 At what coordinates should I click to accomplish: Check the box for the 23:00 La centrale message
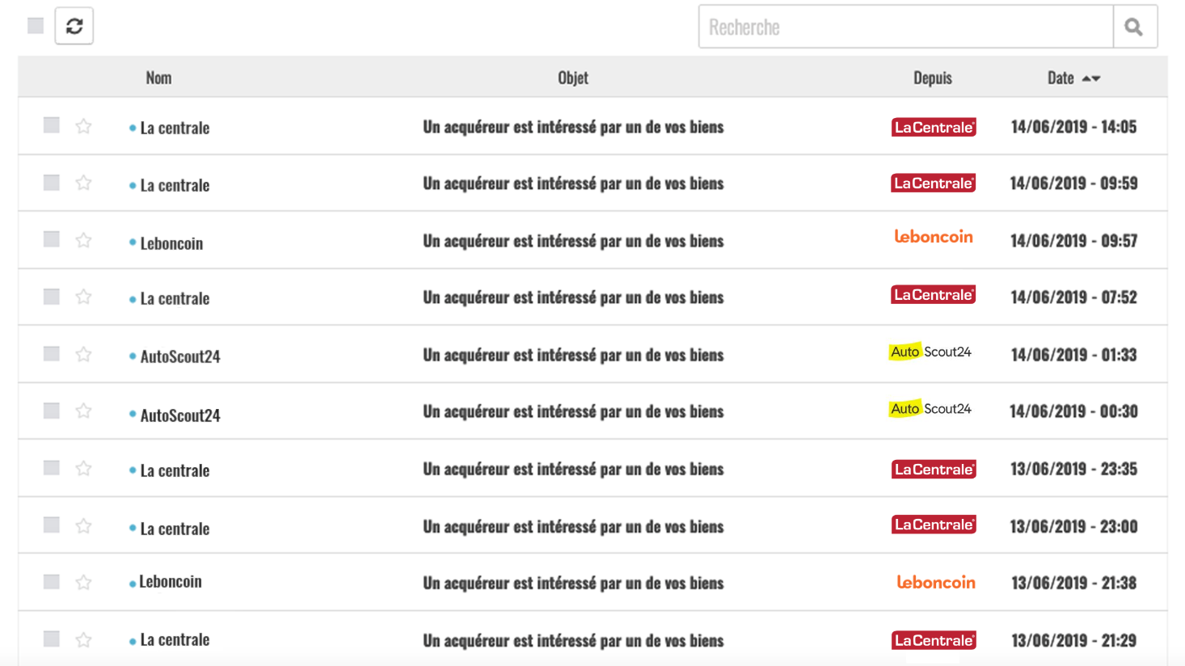(x=52, y=525)
